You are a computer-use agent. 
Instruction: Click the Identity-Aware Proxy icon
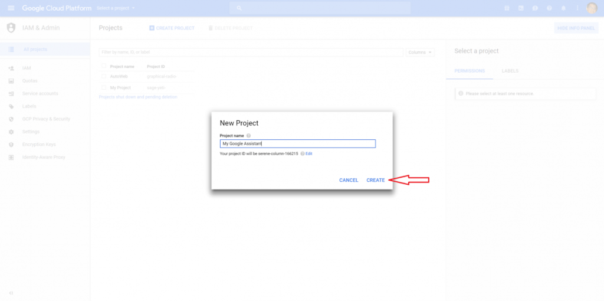pyautogui.click(x=11, y=157)
